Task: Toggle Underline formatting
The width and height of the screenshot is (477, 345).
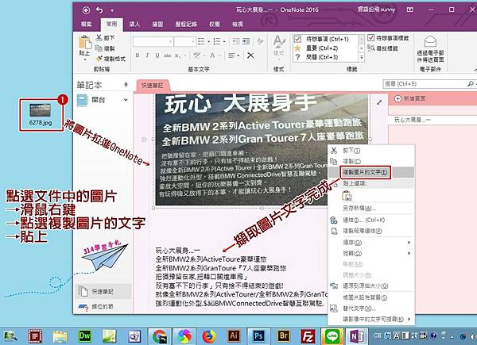Action: point(157,56)
